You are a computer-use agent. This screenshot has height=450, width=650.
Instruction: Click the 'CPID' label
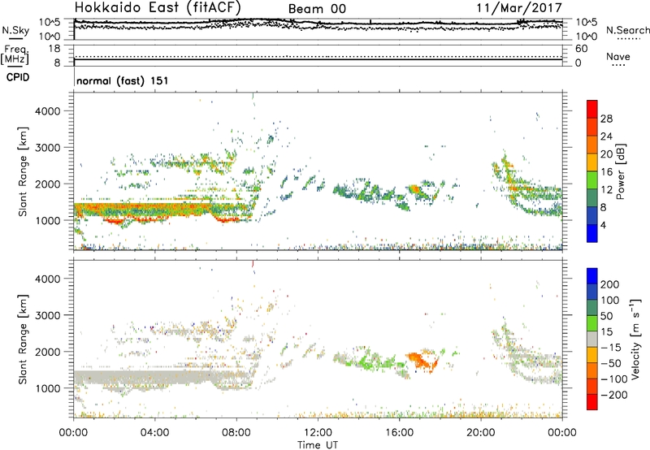tap(18, 77)
